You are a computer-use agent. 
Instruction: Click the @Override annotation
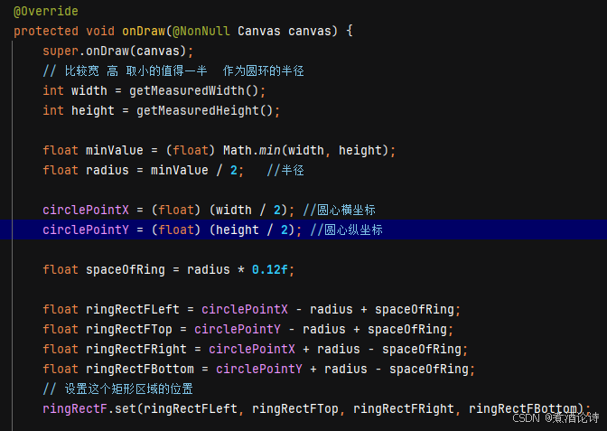46,11
